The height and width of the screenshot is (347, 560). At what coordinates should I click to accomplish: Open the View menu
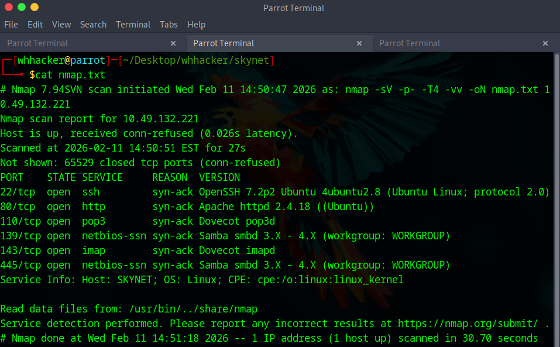[x=61, y=25]
